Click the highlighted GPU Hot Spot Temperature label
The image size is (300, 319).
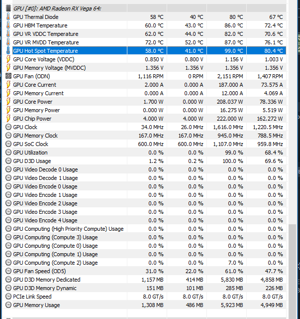45,51
